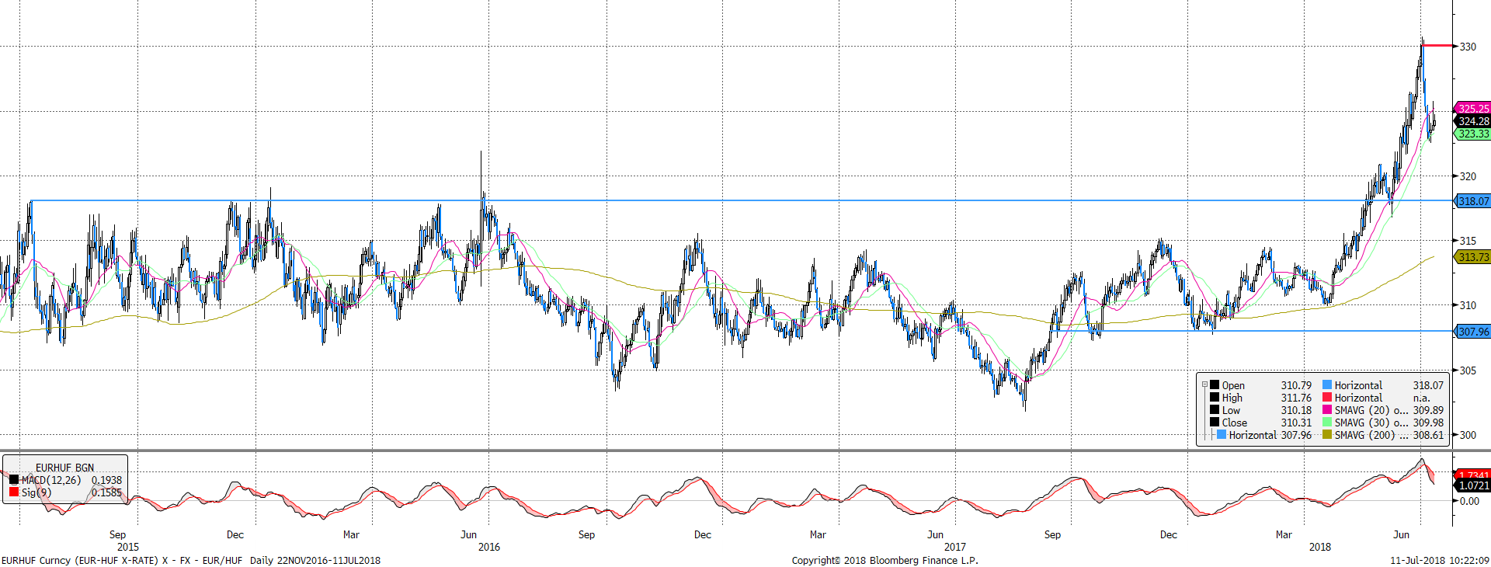Click the 2015 year label
Screen dimensions: 1491x567
click(x=128, y=547)
